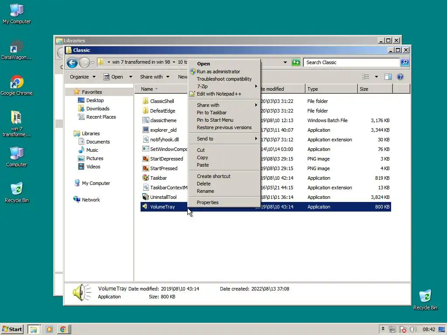447x335 pixels.
Task: Select the notifyhook.dll file icon
Action: tap(145, 139)
